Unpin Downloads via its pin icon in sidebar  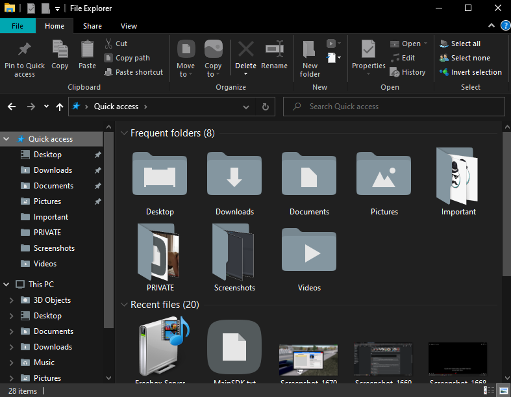point(97,170)
